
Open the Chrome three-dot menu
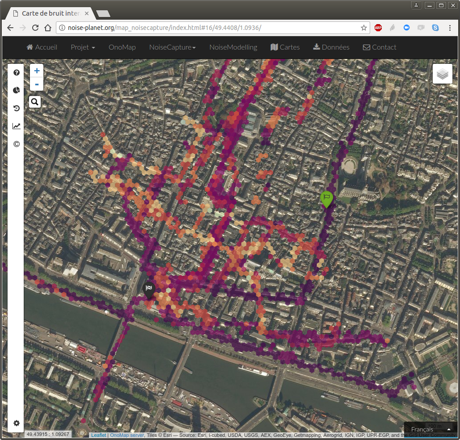coord(450,28)
